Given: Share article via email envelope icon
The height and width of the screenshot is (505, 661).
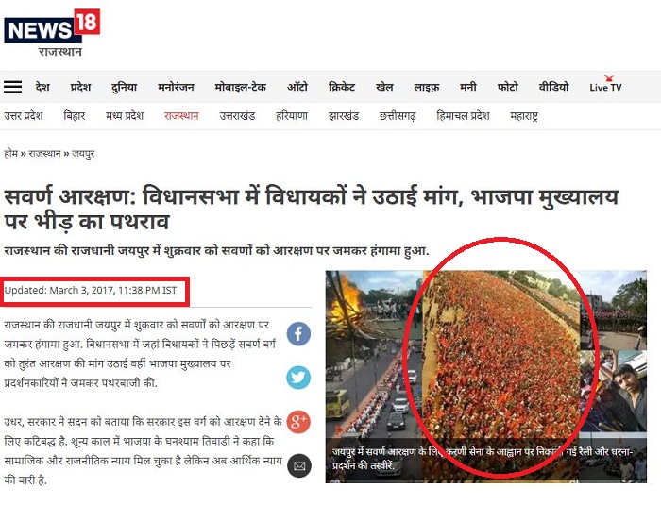Looking at the screenshot, I should pos(299,465).
